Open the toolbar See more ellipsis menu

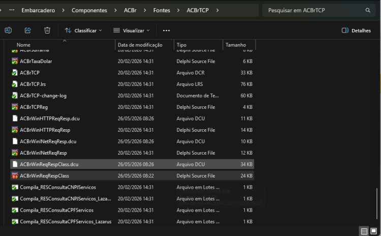166,31
